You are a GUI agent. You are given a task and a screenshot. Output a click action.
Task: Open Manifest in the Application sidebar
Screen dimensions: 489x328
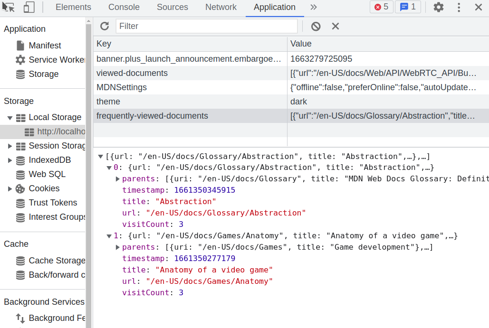(45, 46)
